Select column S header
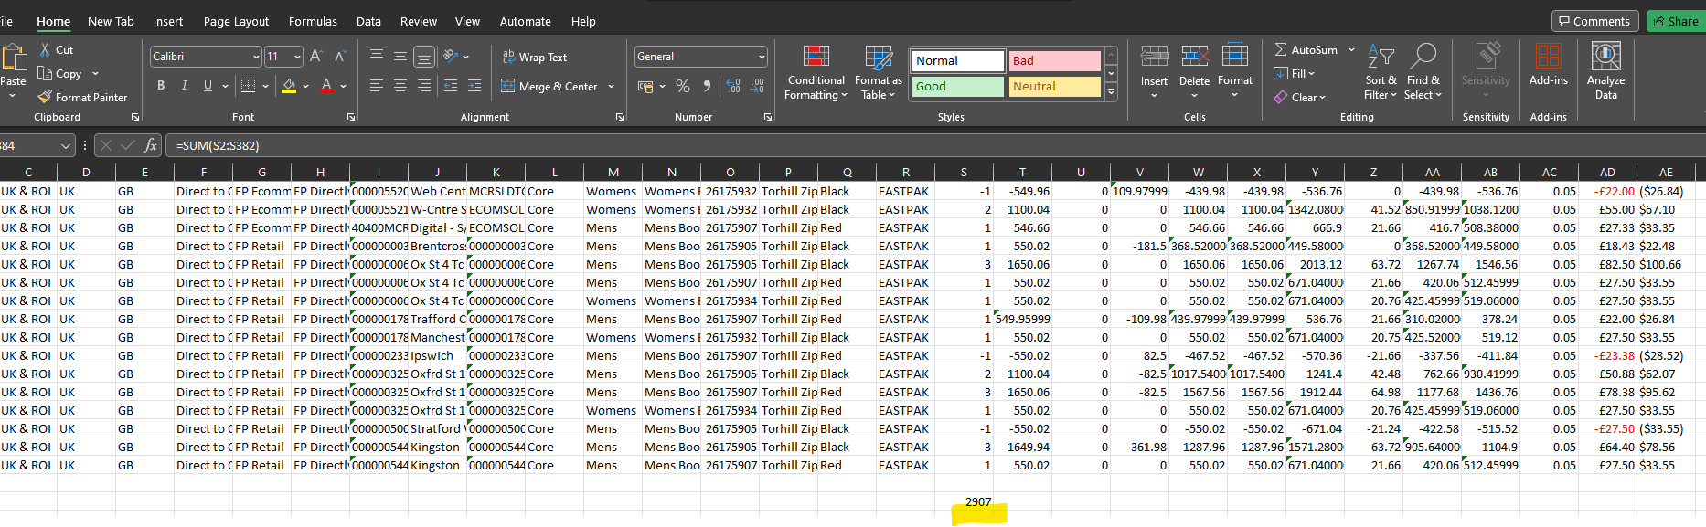Viewport: 1706px width, 527px height. pos(964,172)
